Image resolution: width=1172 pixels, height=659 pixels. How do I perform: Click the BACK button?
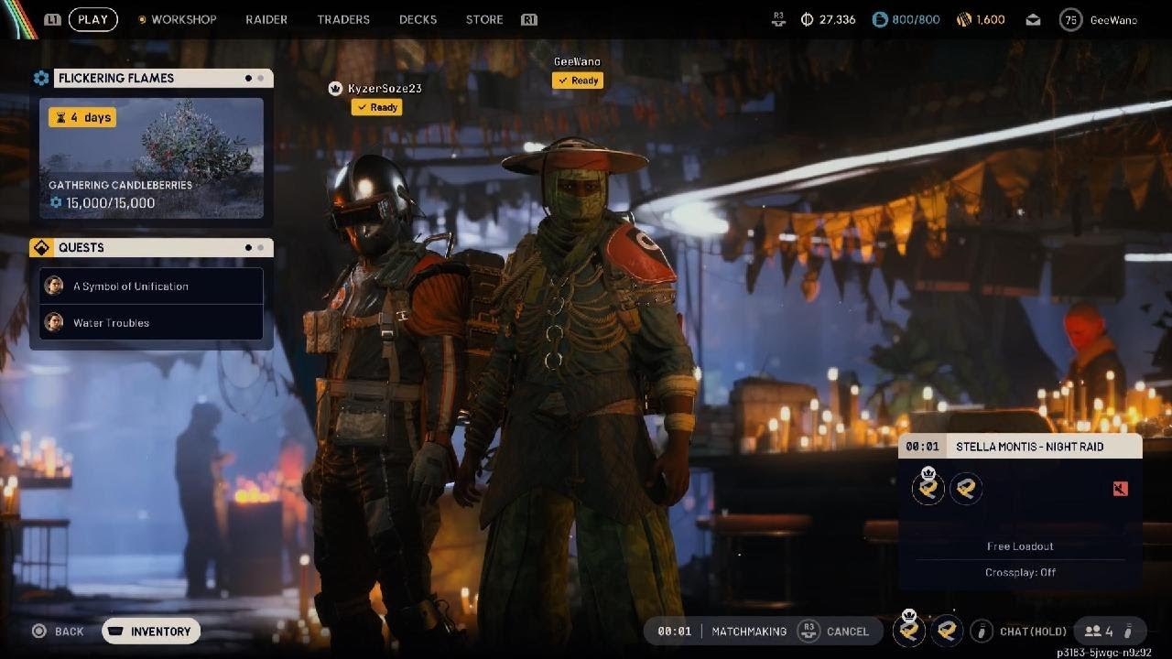point(59,632)
